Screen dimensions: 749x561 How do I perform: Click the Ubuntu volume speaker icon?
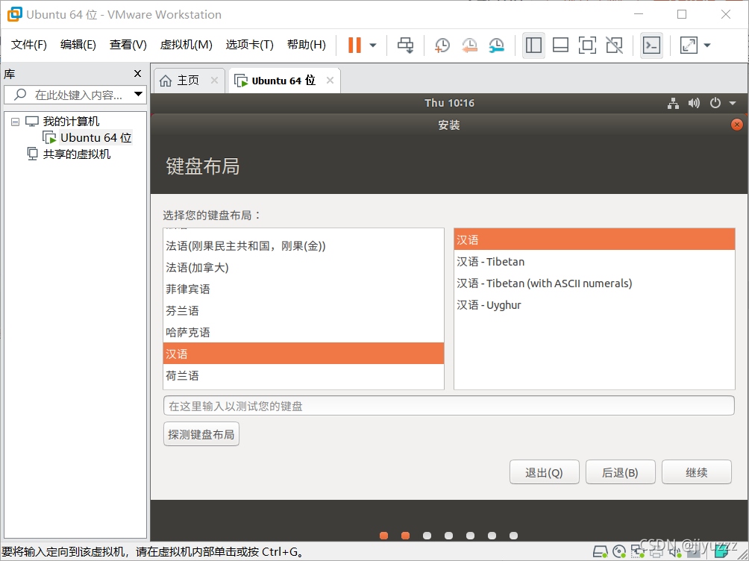(694, 103)
